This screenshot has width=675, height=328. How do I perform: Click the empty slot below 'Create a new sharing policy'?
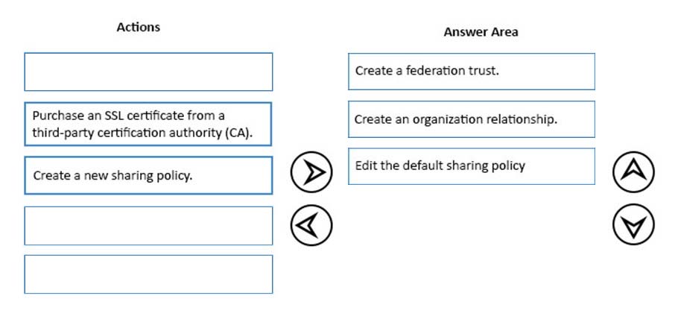click(x=148, y=226)
